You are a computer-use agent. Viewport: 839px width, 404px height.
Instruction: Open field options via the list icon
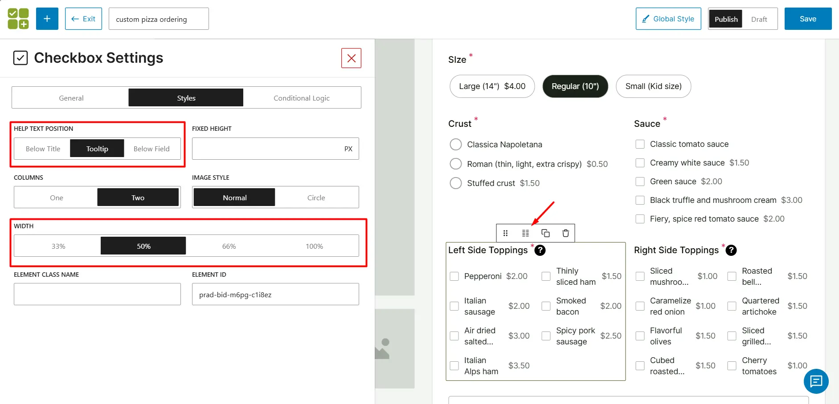pyautogui.click(x=525, y=233)
